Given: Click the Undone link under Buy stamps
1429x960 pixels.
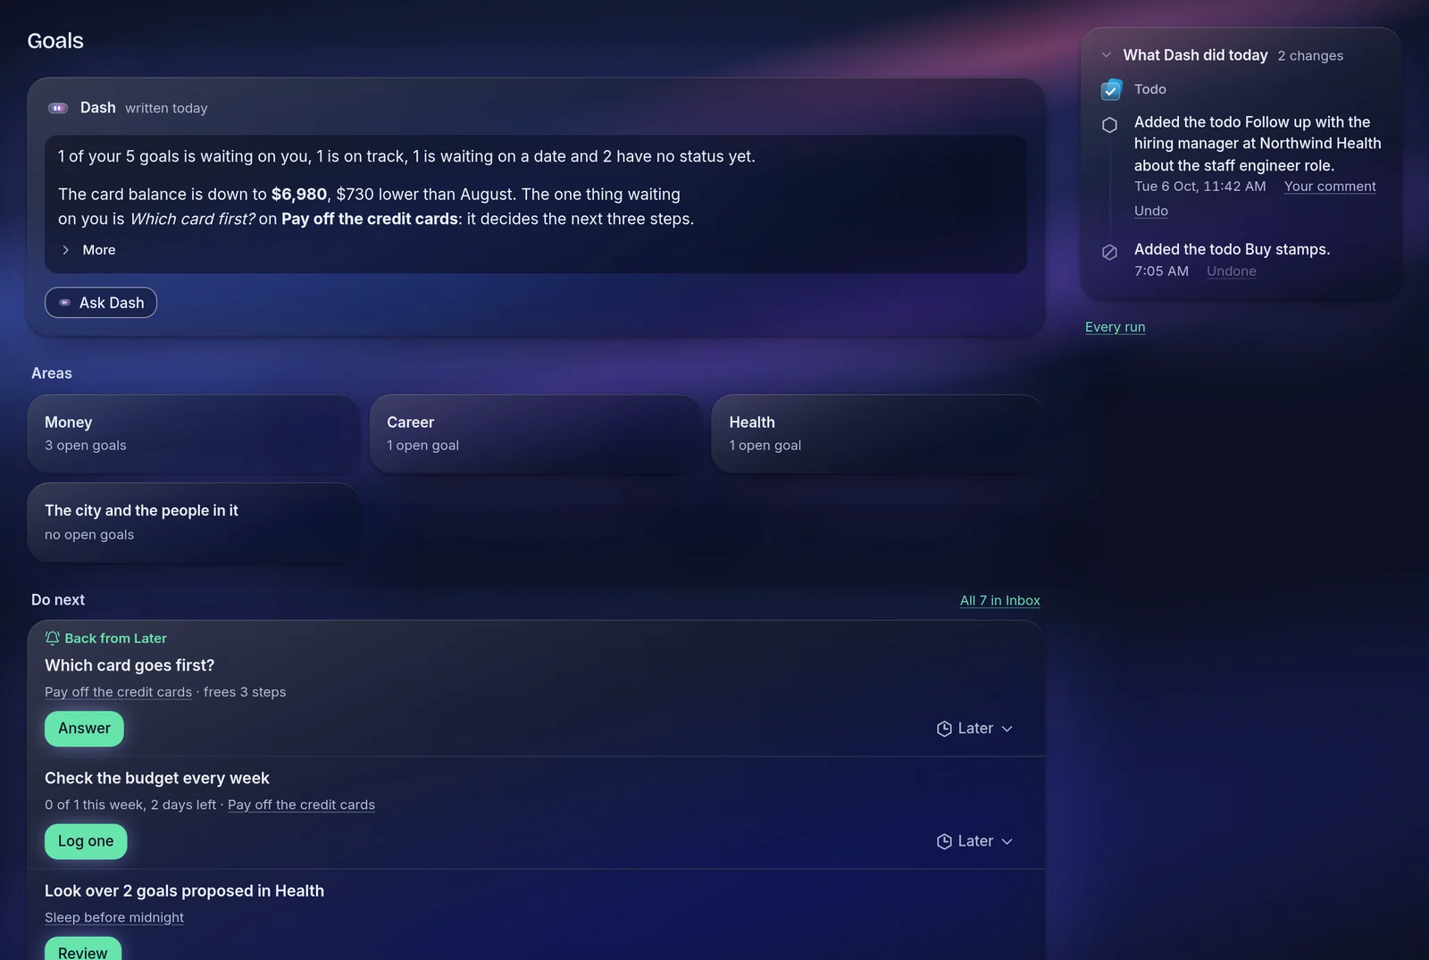Looking at the screenshot, I should click(x=1232, y=271).
